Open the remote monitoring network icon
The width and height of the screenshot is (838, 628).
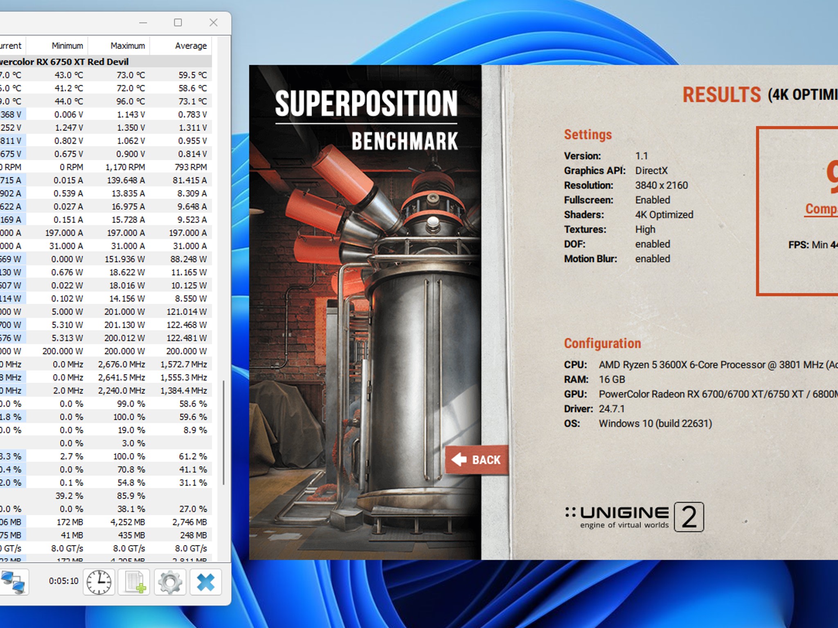14,582
